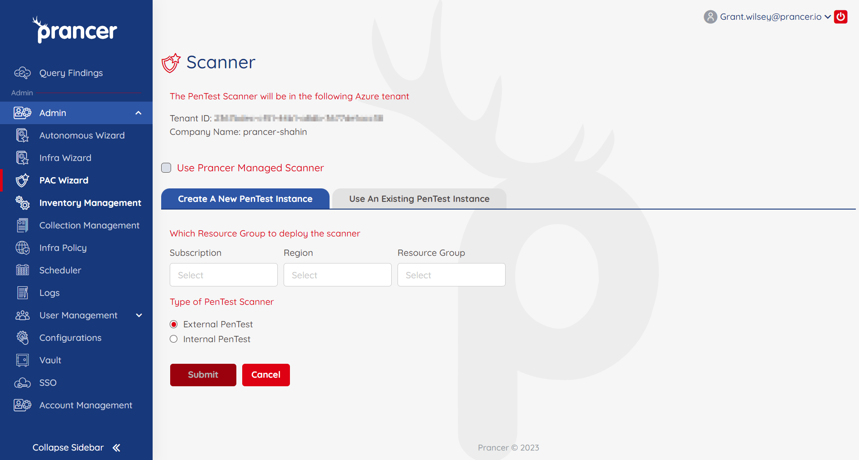Viewport: 859px width, 460px height.
Task: Click the red power logout icon
Action: coord(841,17)
